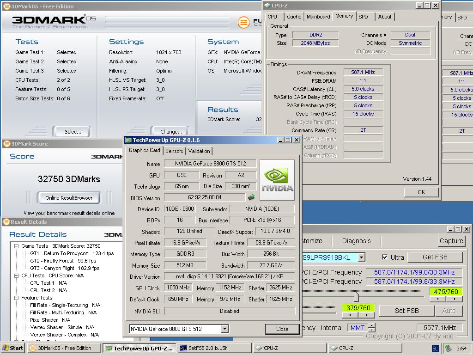Click right arrow under the 379/760 value

(366, 315)
